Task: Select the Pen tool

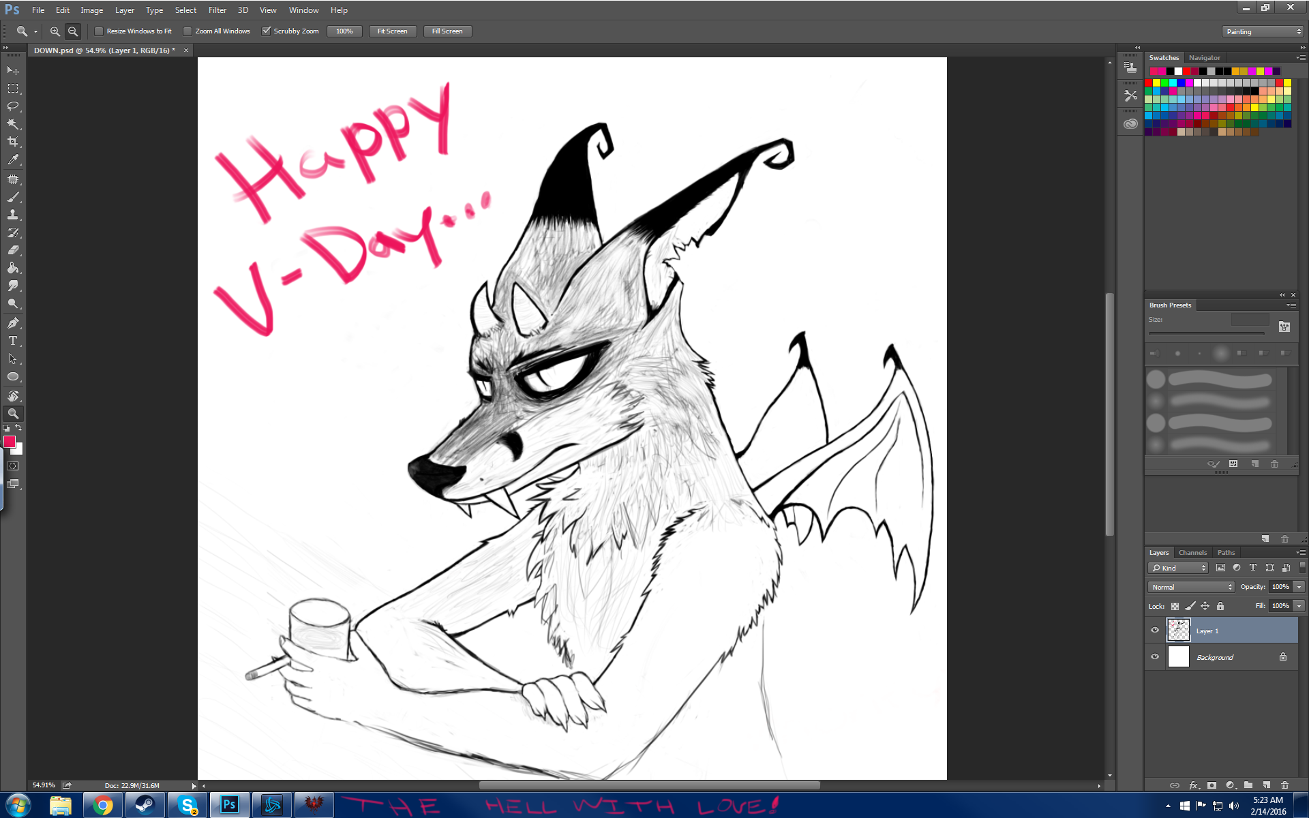Action: 13,323
